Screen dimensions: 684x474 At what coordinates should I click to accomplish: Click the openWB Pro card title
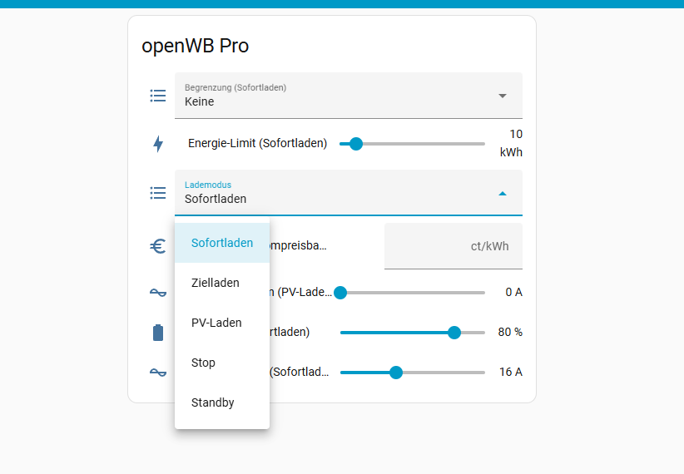click(195, 46)
